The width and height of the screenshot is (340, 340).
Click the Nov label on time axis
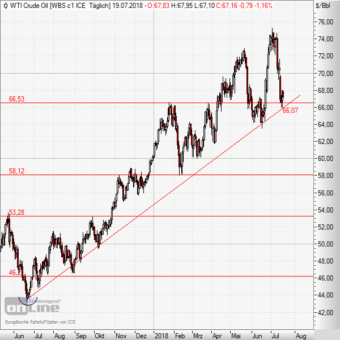(x=121, y=336)
